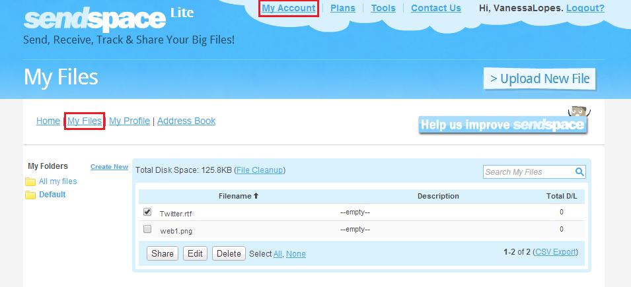The height and width of the screenshot is (287, 631).
Task: Open the Address Book tab
Action: (x=186, y=121)
